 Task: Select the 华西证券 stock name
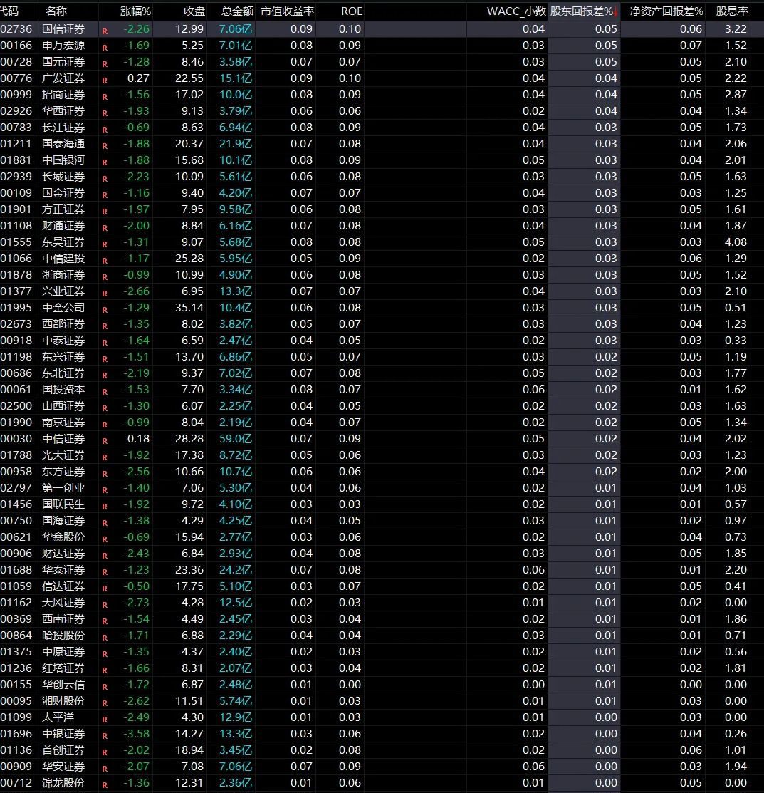63,110
